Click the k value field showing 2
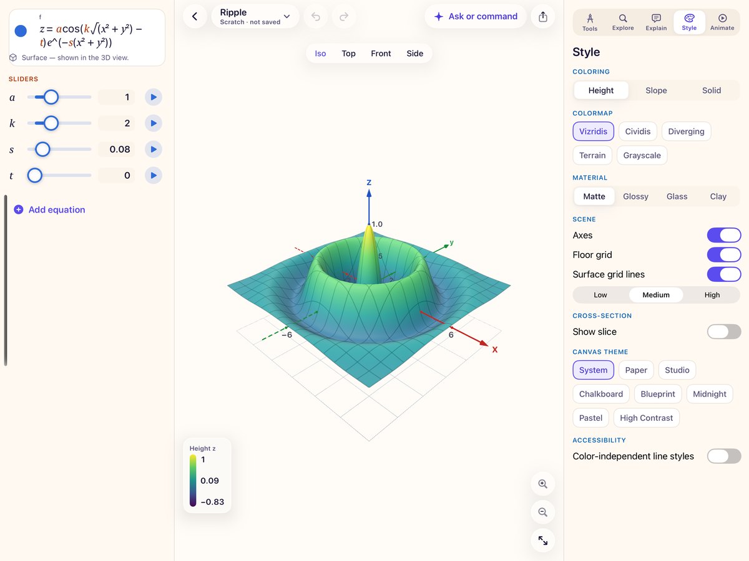 [116, 123]
